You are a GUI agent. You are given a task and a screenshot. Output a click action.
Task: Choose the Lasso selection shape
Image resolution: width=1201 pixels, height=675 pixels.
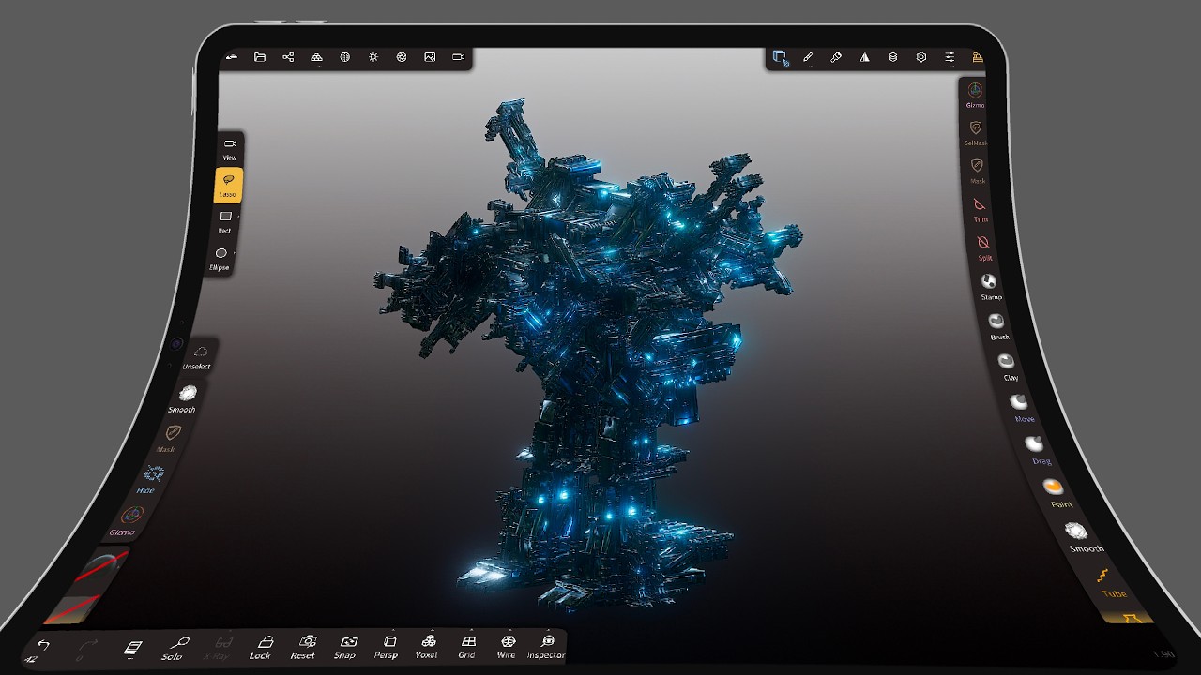(x=228, y=185)
